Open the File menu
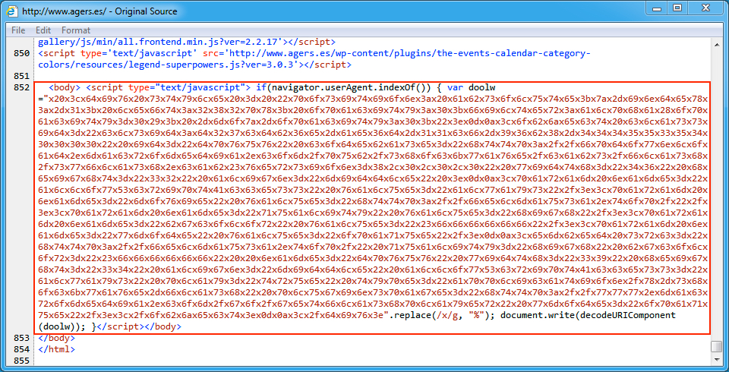The image size is (729, 372). [x=18, y=30]
